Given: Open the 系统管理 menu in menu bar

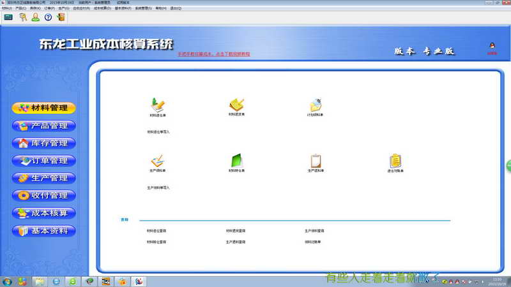Looking at the screenshot, I should [x=143, y=8].
